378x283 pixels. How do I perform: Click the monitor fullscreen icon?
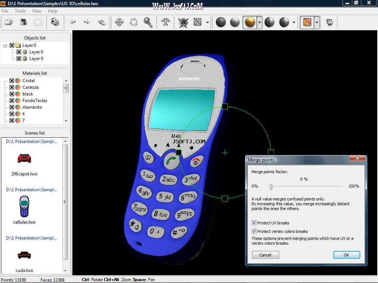[x=329, y=22]
